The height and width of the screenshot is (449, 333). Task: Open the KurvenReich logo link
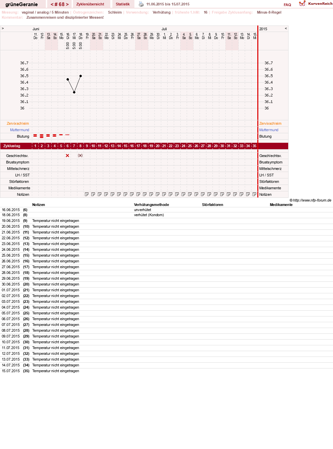(315, 3)
